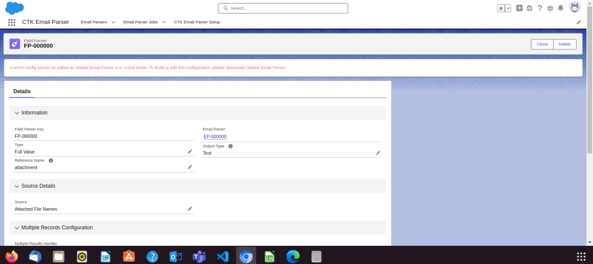Click the Attached File Names source value

[x=36, y=209]
